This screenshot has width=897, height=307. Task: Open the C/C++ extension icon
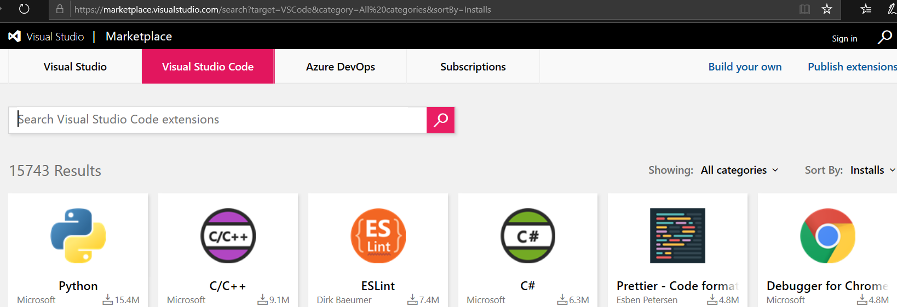(228, 235)
